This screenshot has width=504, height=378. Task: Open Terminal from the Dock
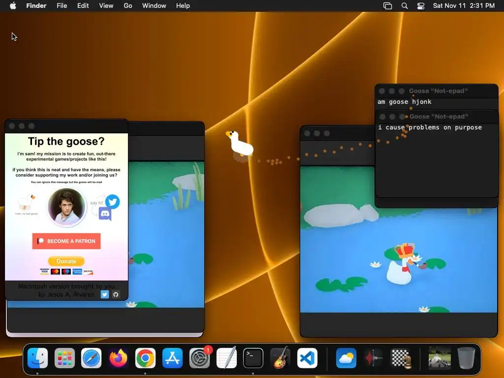[x=253, y=358]
